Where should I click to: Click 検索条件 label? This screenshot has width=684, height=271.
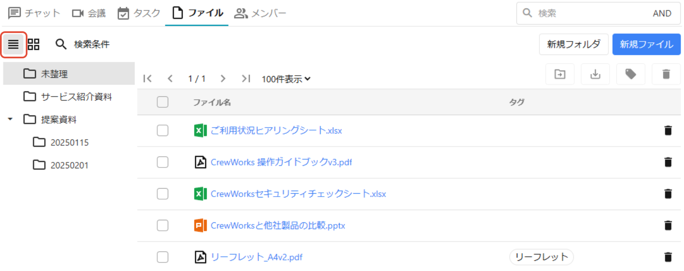tap(92, 44)
